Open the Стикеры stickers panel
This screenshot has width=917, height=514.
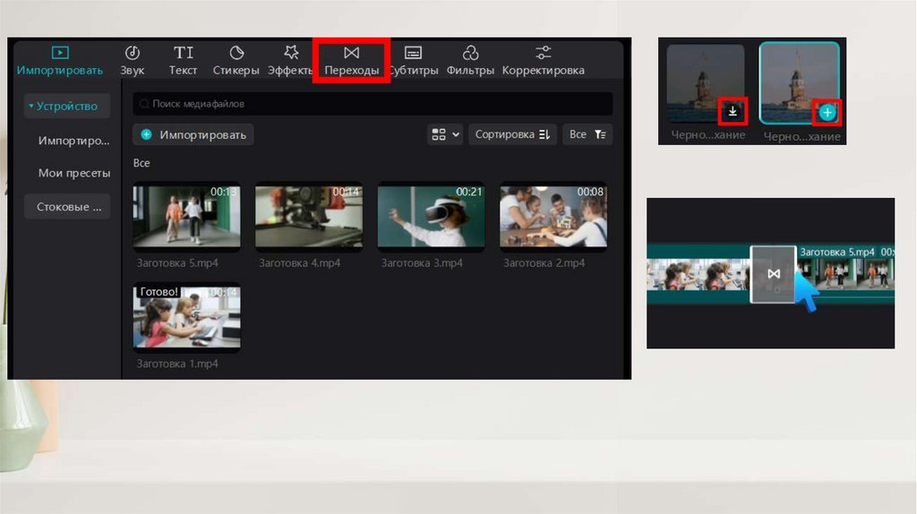coord(236,60)
